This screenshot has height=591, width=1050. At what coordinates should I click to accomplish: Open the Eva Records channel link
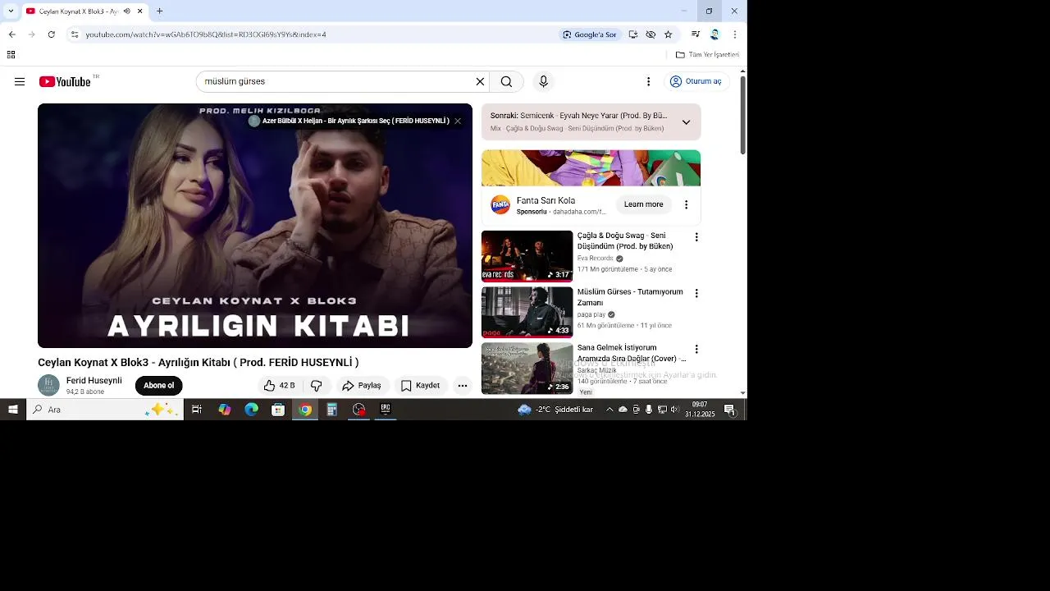click(x=596, y=259)
